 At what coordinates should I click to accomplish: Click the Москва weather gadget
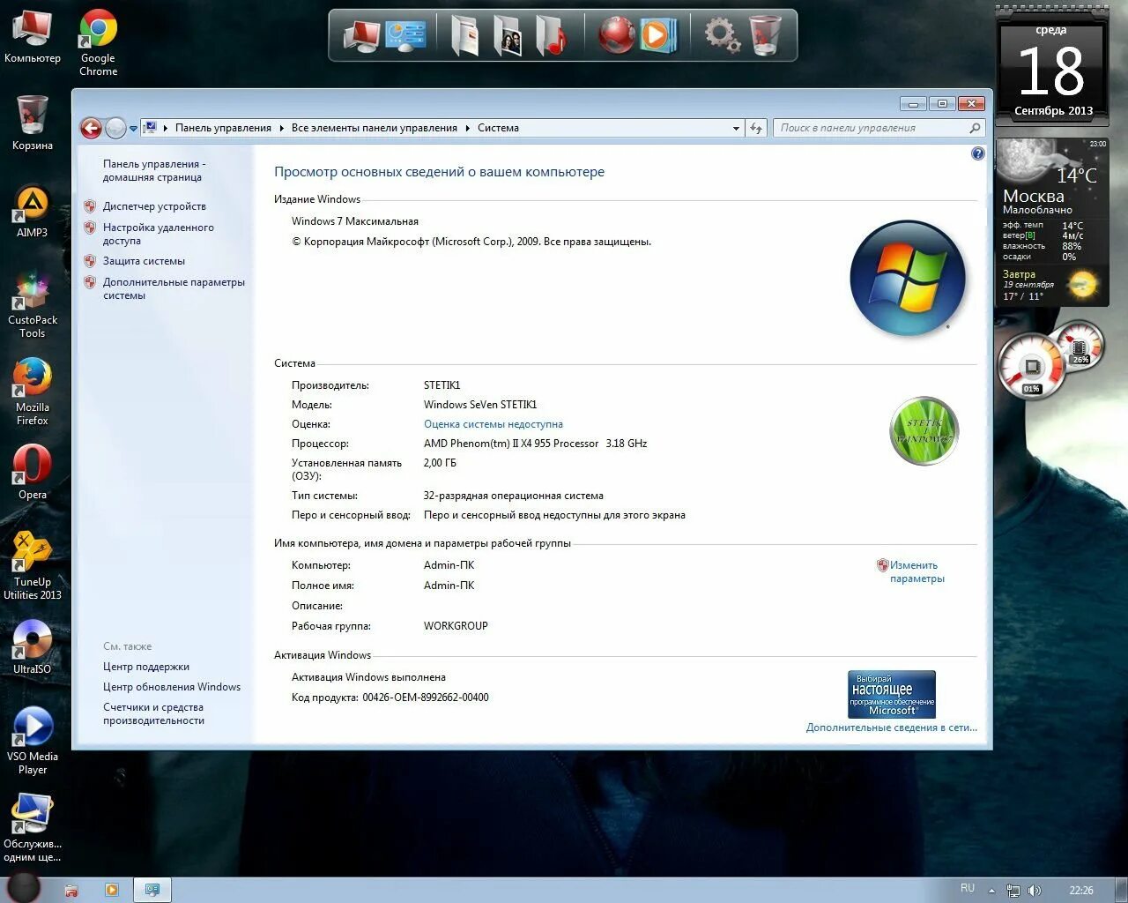click(1052, 222)
